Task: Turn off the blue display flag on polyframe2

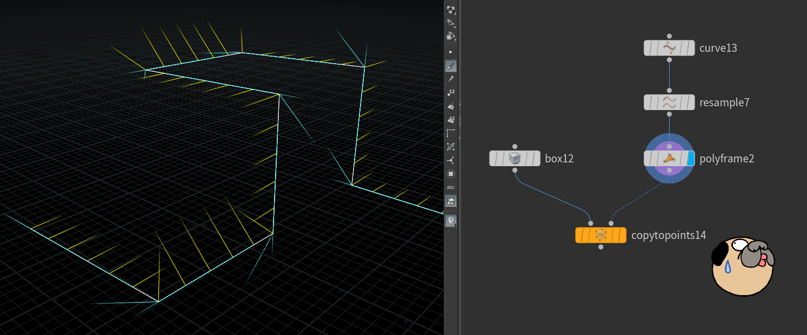Action: click(x=690, y=159)
